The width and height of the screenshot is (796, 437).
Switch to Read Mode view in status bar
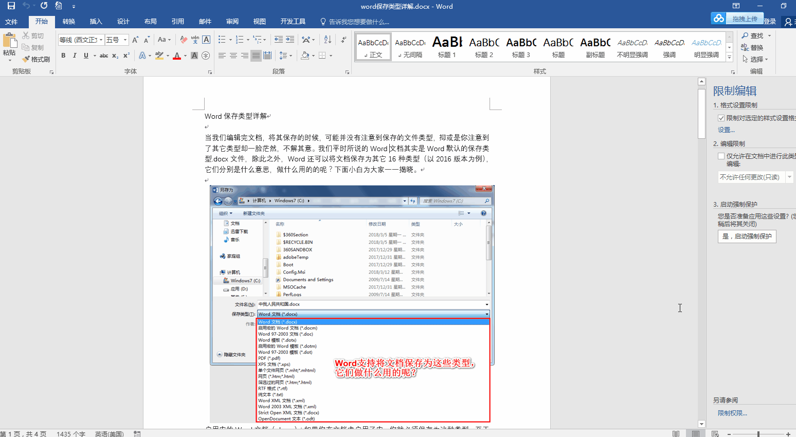pyautogui.click(x=676, y=434)
